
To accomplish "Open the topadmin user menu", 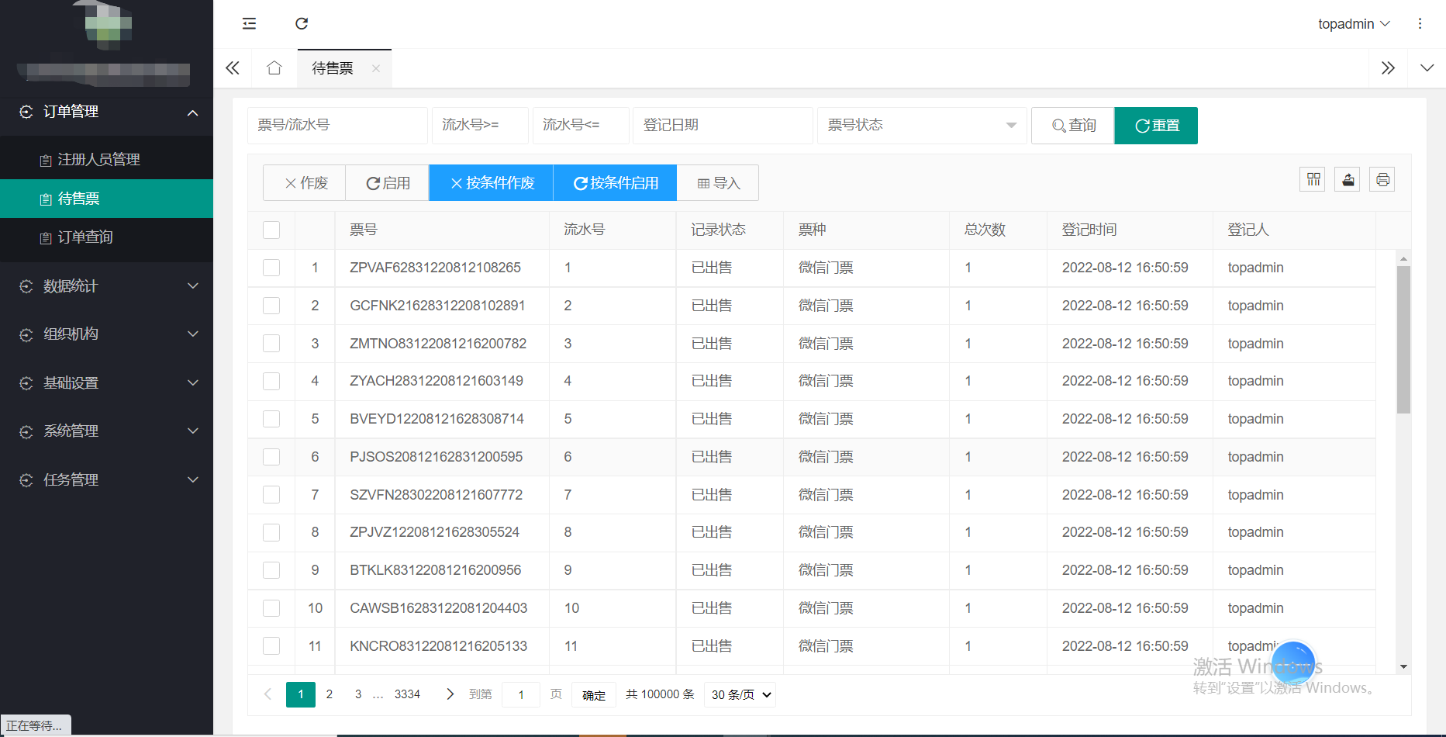I will tap(1353, 24).
